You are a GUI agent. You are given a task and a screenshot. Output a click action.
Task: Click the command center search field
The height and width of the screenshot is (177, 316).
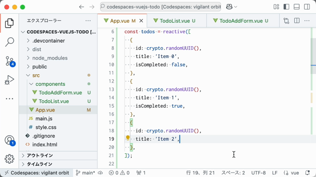[160, 7]
